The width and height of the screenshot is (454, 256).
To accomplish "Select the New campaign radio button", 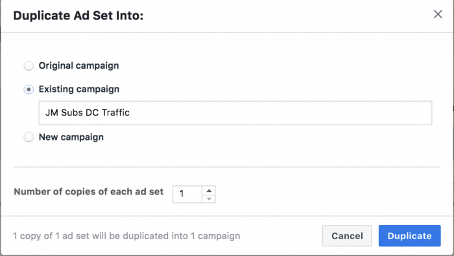I will [29, 137].
